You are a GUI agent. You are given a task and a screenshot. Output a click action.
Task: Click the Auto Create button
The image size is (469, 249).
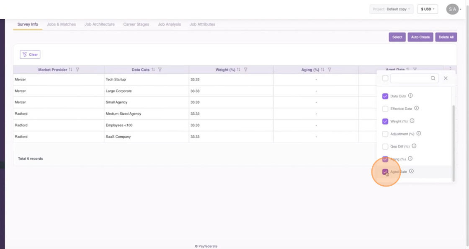point(420,37)
